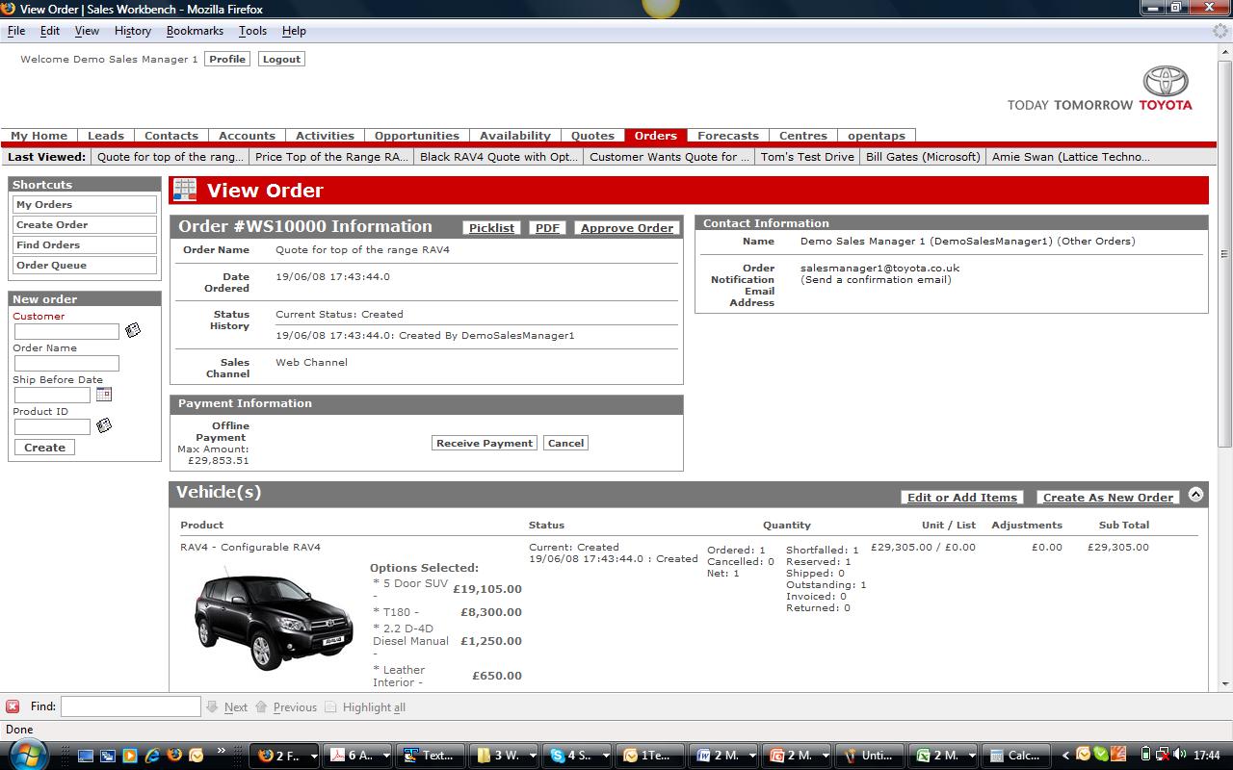Open the Ship Before Date calendar picker
This screenshot has width=1233, height=770.
pyautogui.click(x=104, y=394)
